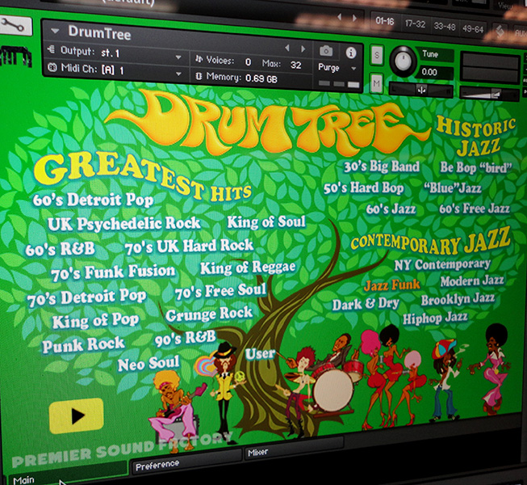Select the Grunge Rock kit
The image size is (527, 485).
pos(209,314)
